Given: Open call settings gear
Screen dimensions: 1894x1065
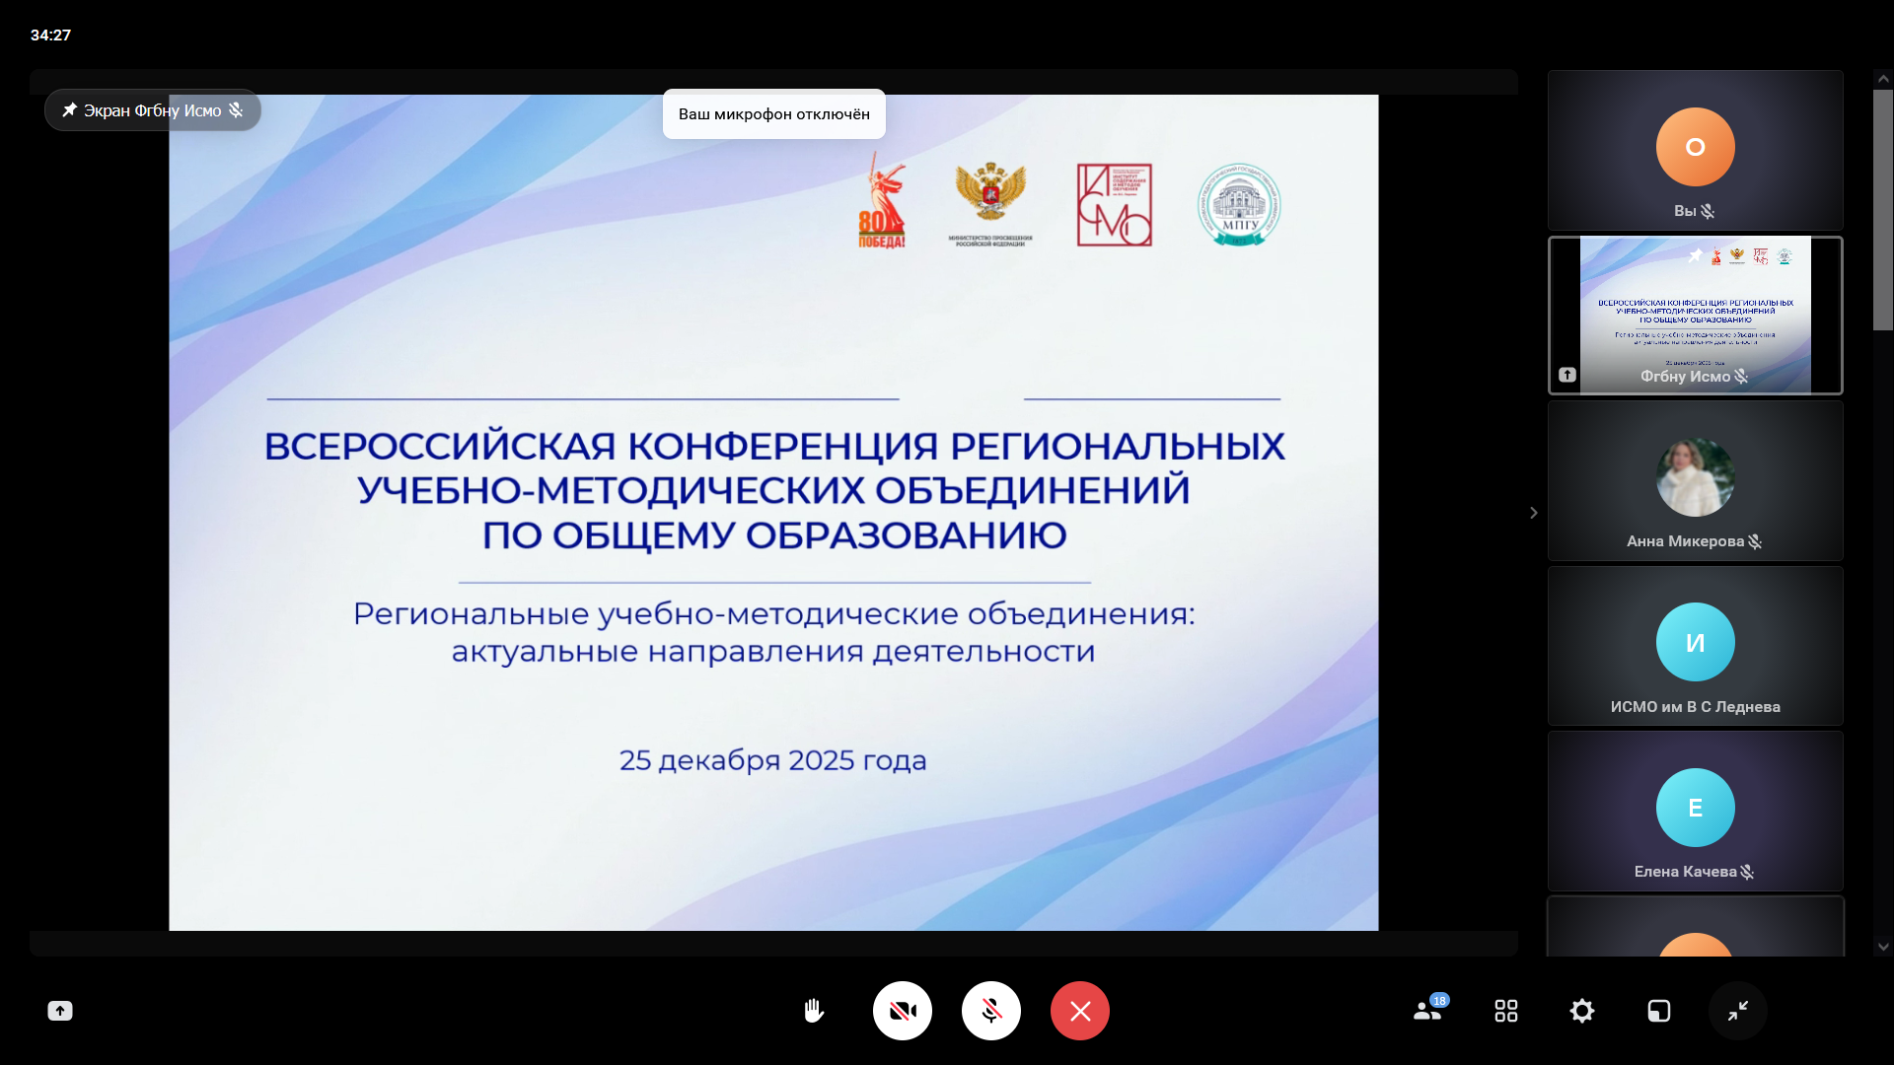Looking at the screenshot, I should coord(1581,1011).
